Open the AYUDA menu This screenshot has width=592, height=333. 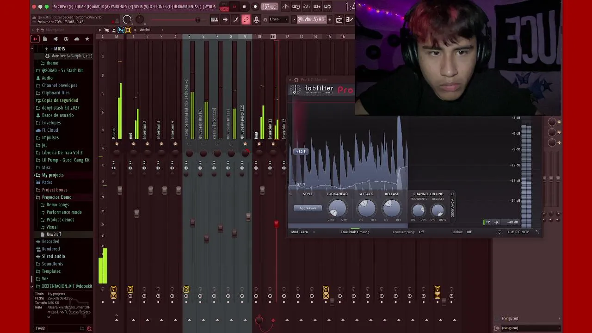[x=210, y=6]
